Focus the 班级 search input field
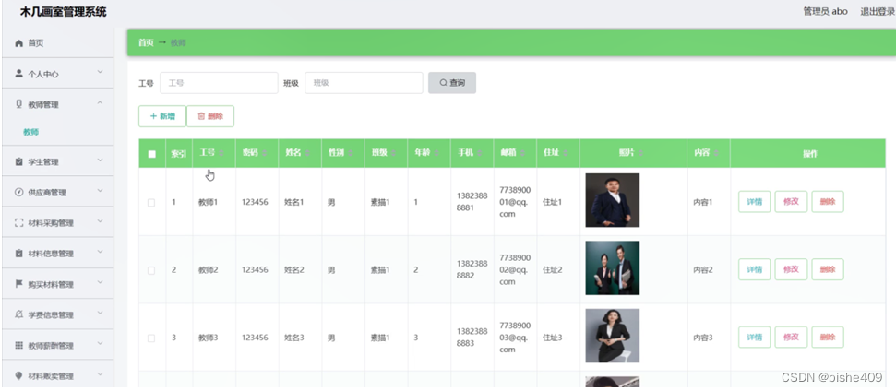Screen dimensions: 896x391 pos(364,83)
